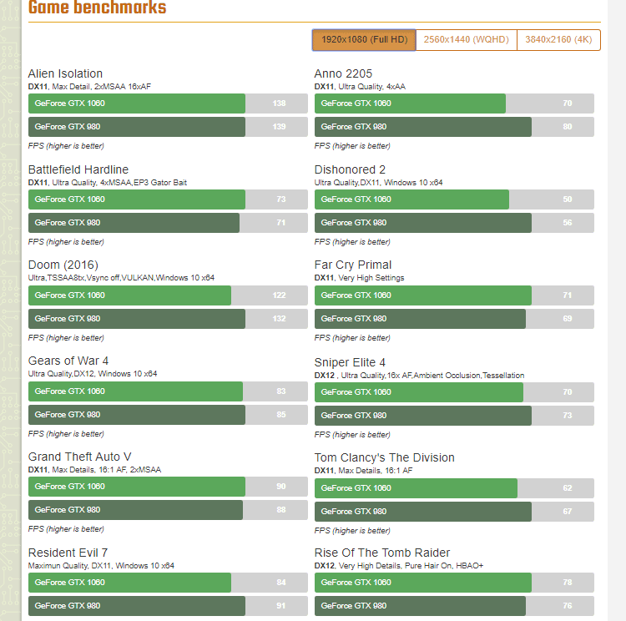Screen dimensions: 626x621
Task: Click the GTX 1060 bar under Far Cry Primal
Action: pos(422,295)
